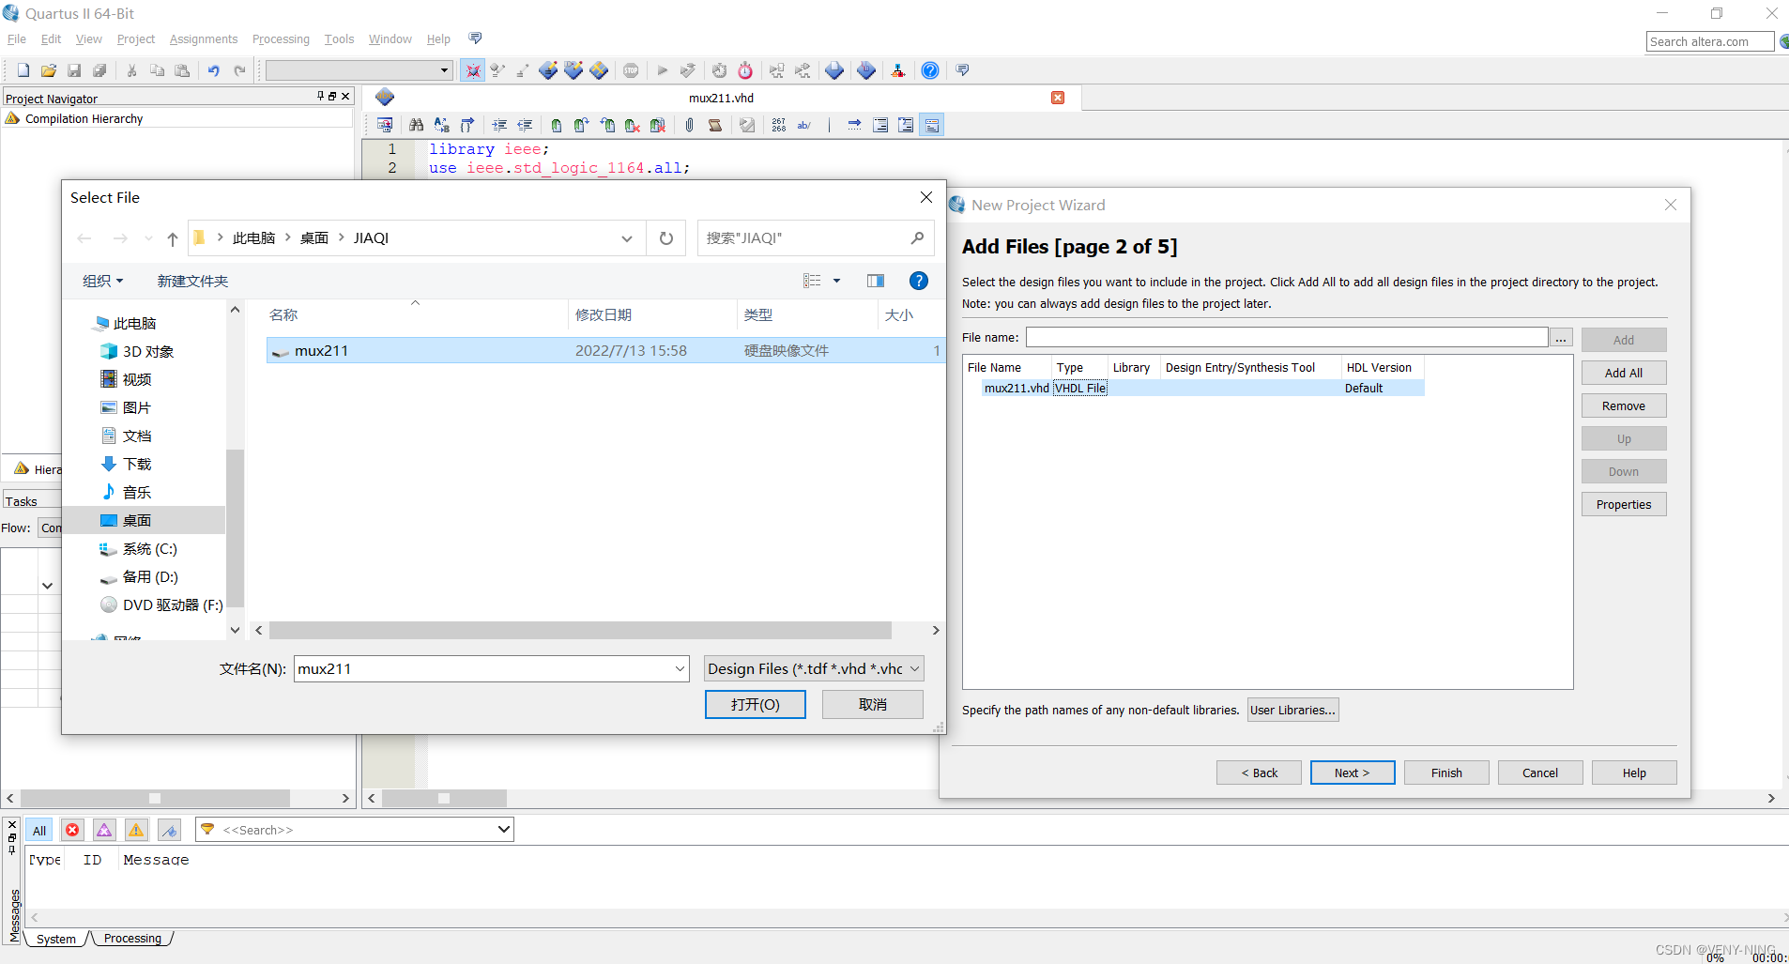
Task: Click the Add All button in wizard
Action: [1624, 373]
